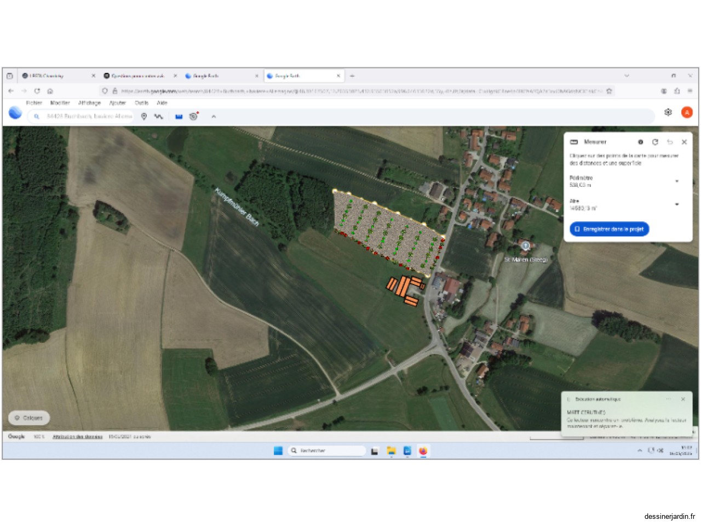Switch to the Questions browser tab

pyautogui.click(x=140, y=76)
